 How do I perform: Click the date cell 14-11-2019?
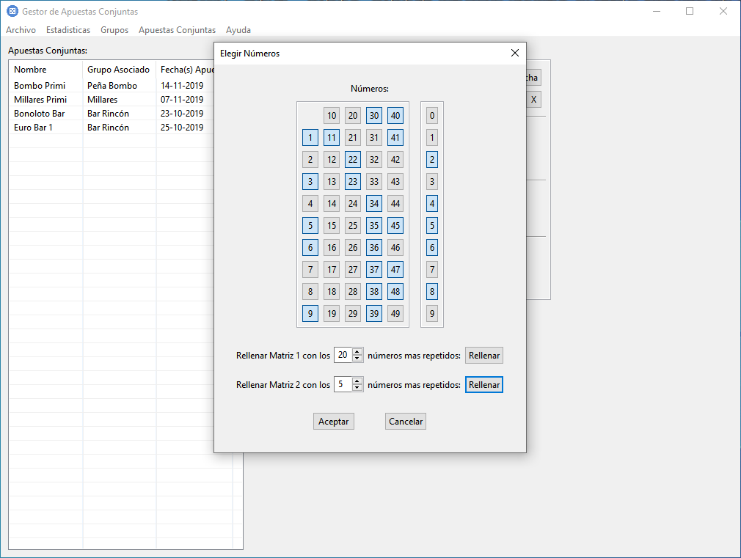click(185, 86)
